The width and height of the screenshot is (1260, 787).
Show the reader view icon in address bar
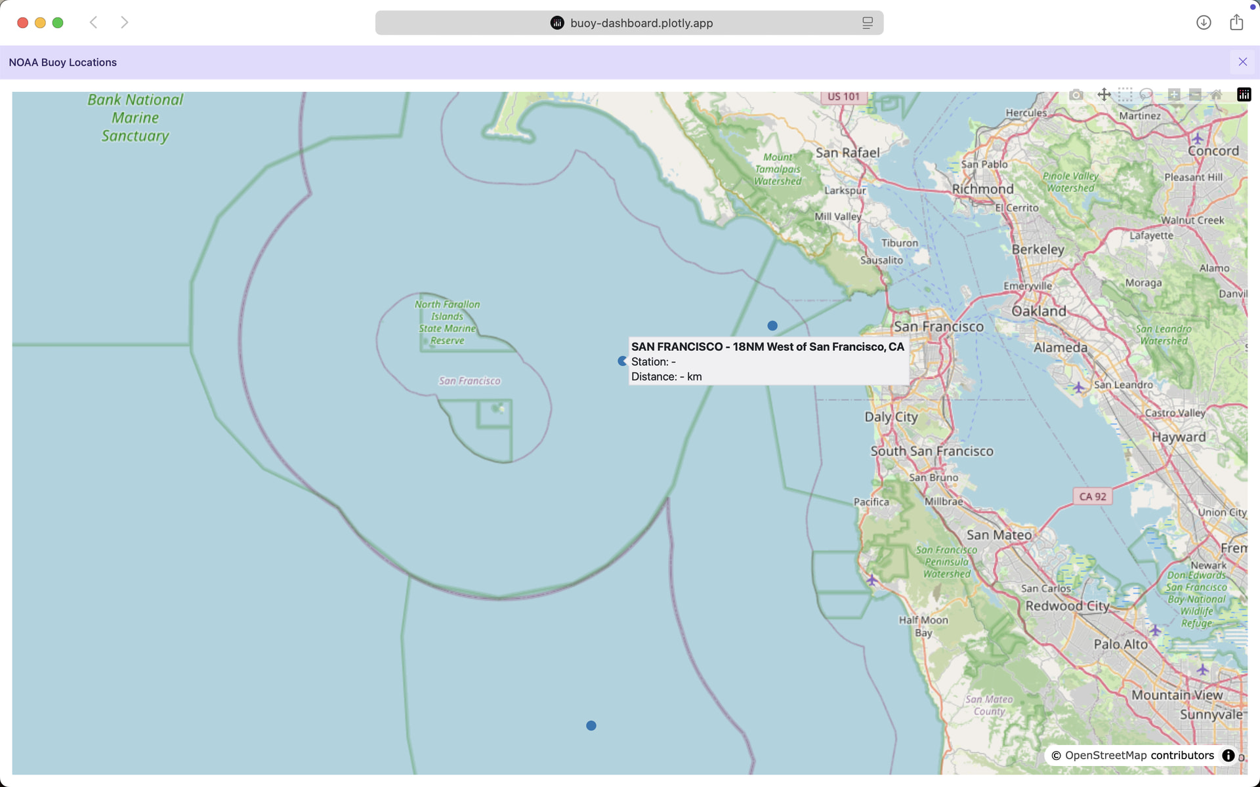click(x=868, y=23)
